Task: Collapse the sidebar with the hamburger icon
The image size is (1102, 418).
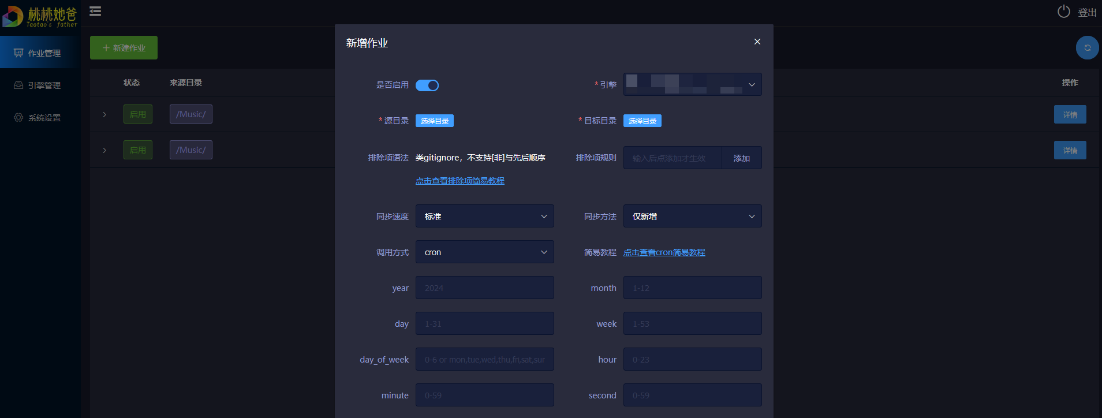Action: tap(95, 12)
